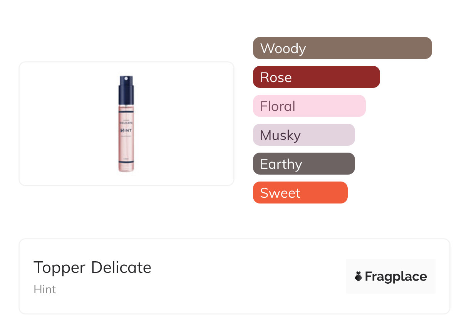Screen dimensions: 469x333
Task: Click the HINT logo printed on the bottle
Action: click(126, 131)
